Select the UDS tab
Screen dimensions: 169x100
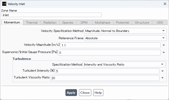pos(160,22)
